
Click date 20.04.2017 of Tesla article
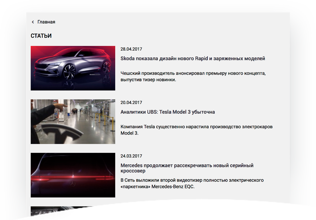click(131, 103)
